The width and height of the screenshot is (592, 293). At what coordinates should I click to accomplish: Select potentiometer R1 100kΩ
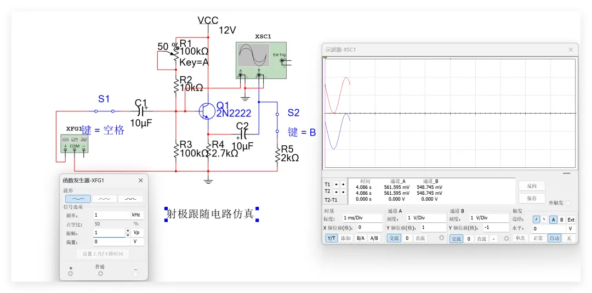175,55
